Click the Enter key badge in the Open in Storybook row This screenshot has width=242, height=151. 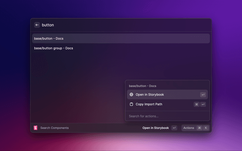tap(203, 95)
